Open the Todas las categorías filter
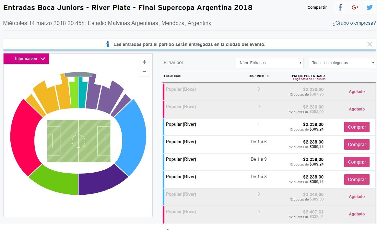Viewport: 377px width, 230px height. [x=342, y=63]
